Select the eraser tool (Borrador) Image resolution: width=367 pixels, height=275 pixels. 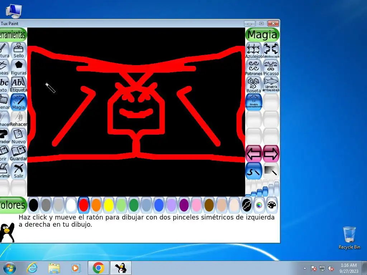[4, 136]
